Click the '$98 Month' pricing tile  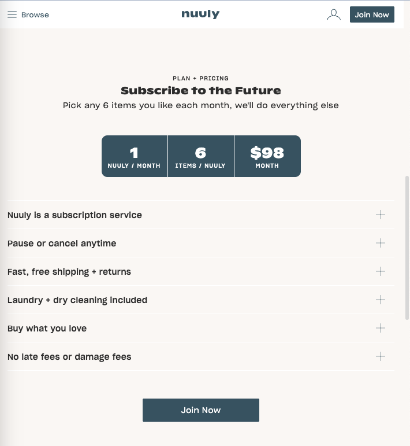point(267,156)
